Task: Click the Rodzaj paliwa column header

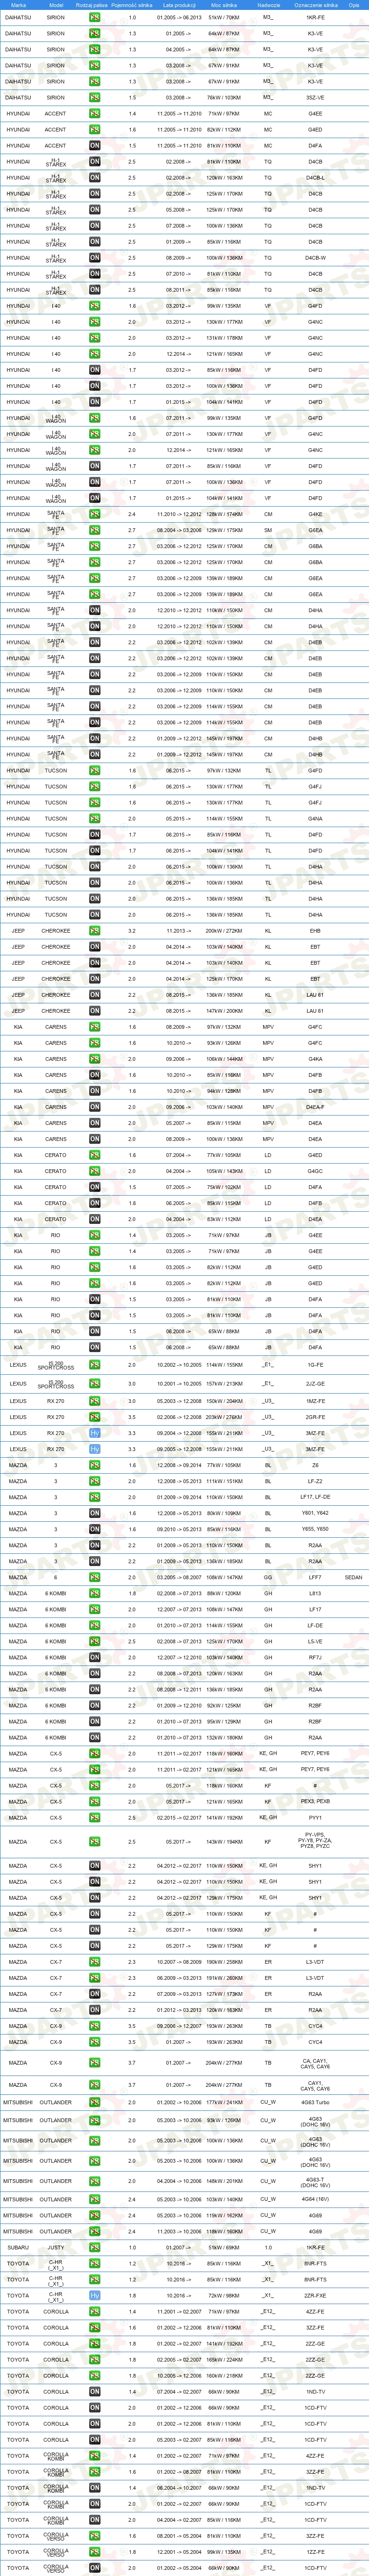Action: (x=92, y=5)
